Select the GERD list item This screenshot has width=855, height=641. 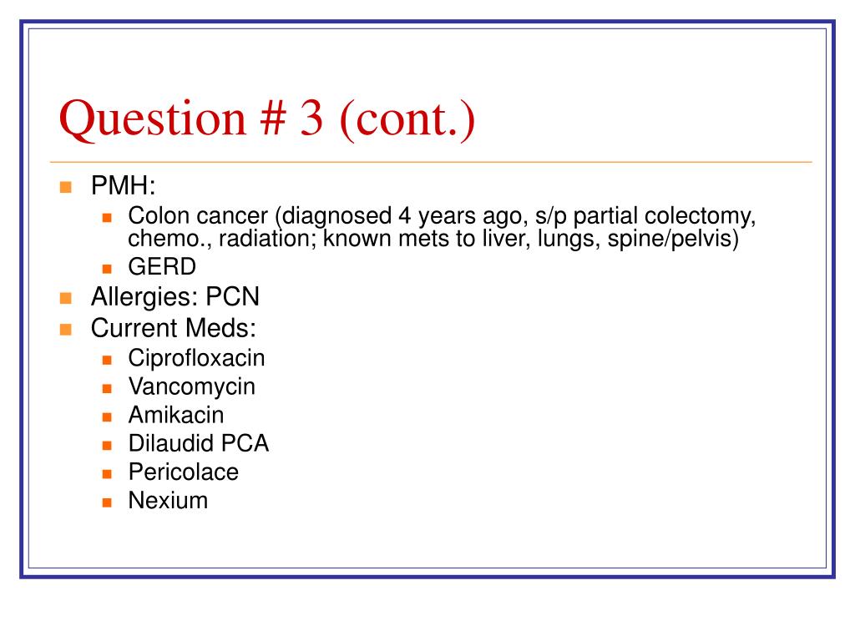[162, 266]
